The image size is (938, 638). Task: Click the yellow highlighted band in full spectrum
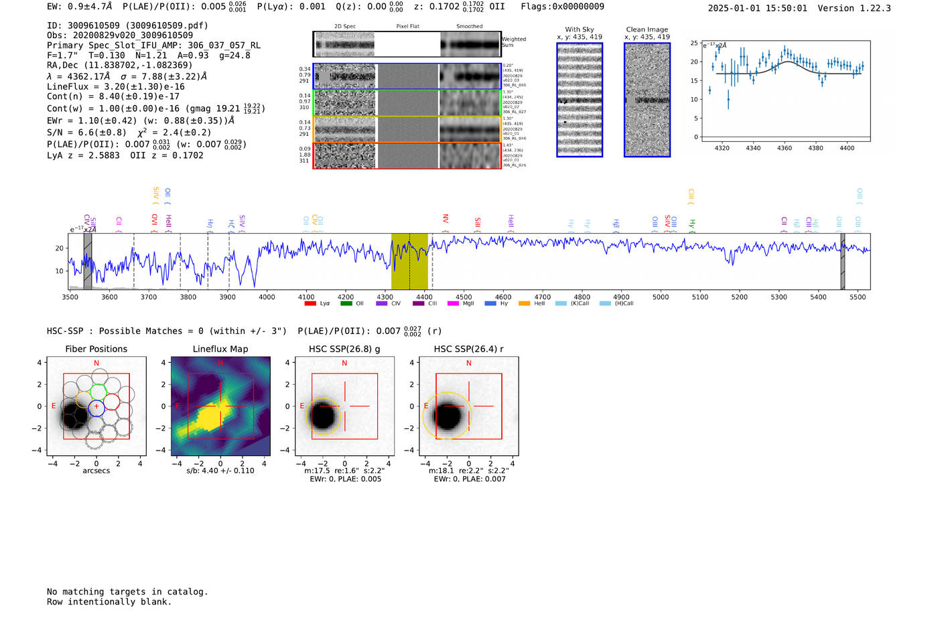[x=409, y=261]
